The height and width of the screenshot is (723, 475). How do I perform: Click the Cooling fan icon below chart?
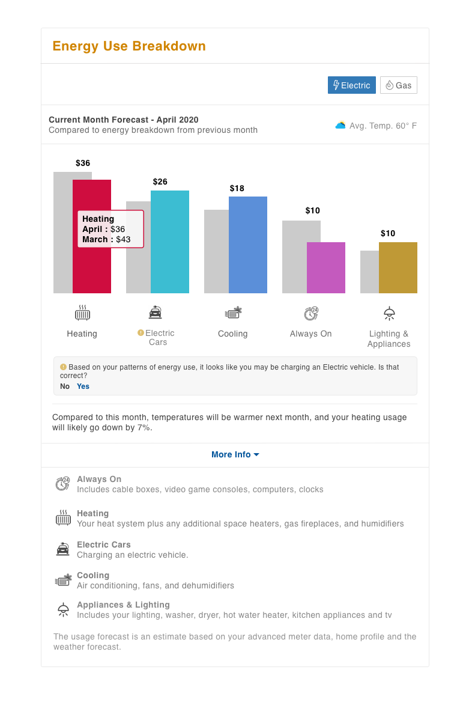[x=233, y=313]
